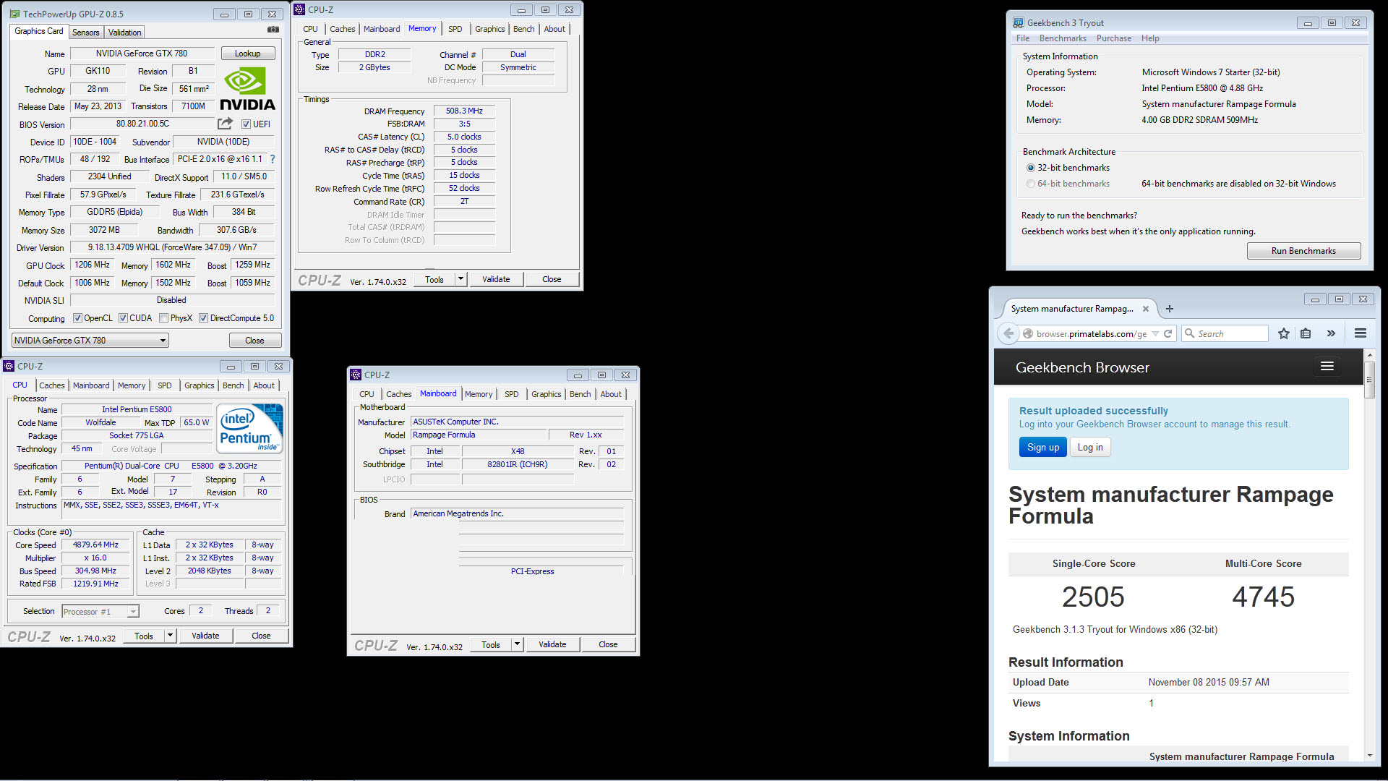Open the Caches tab in CPU-Z CPU window

click(x=52, y=385)
